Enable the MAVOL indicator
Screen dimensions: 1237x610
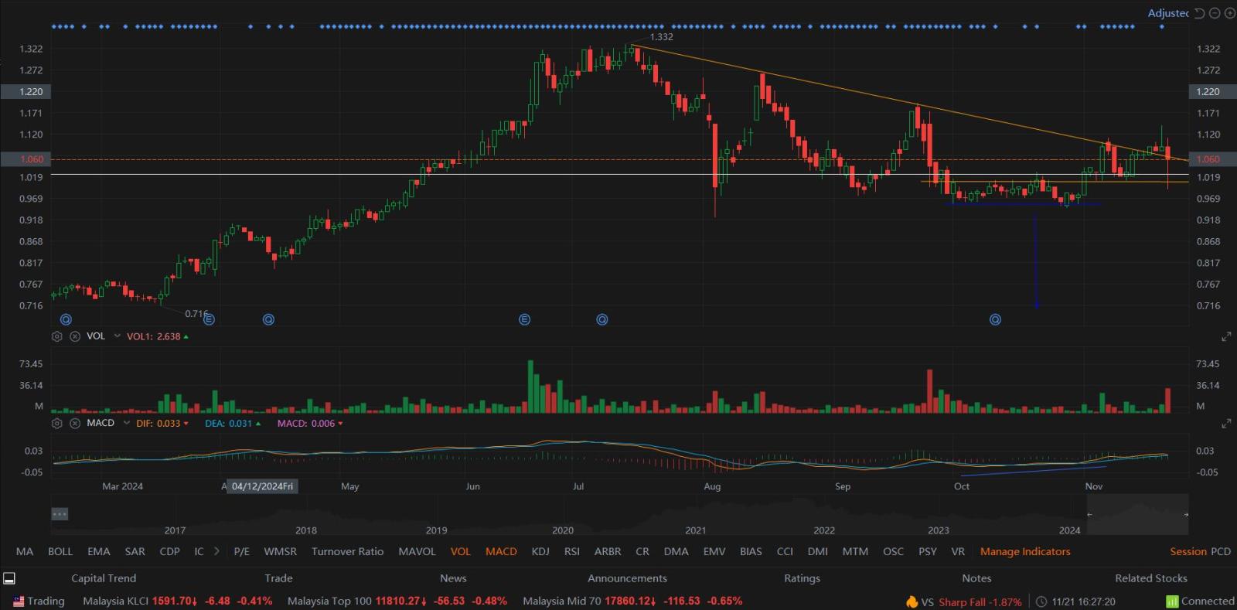tap(417, 552)
